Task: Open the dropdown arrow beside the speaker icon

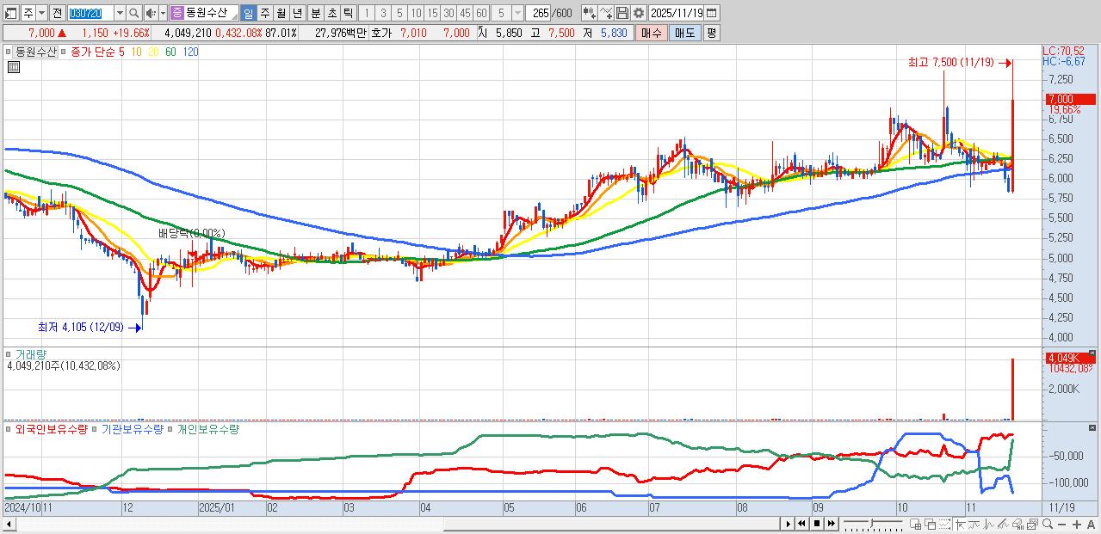Action: [x=163, y=13]
